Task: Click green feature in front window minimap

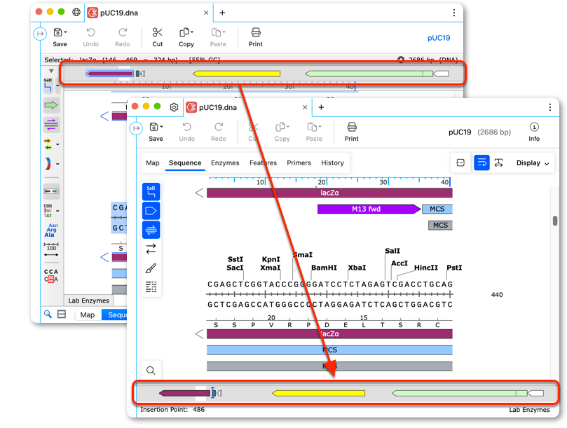Action: point(459,393)
